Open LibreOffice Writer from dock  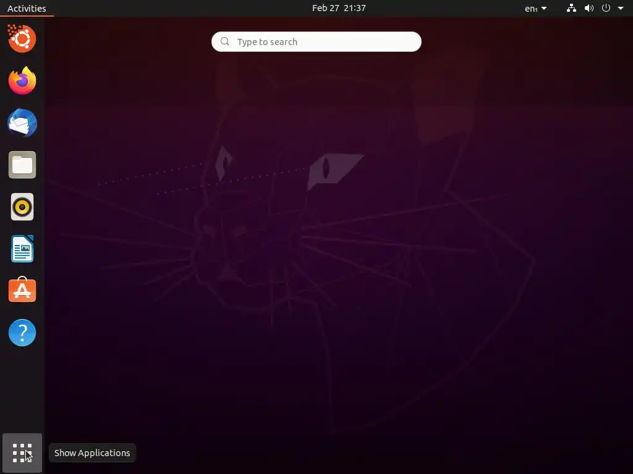pos(22,249)
